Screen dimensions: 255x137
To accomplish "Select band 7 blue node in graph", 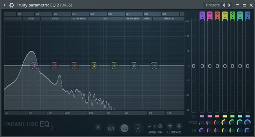I will tap(154, 66).
